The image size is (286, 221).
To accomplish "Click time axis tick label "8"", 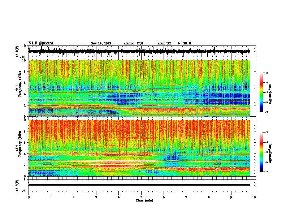I will coord(209,197).
